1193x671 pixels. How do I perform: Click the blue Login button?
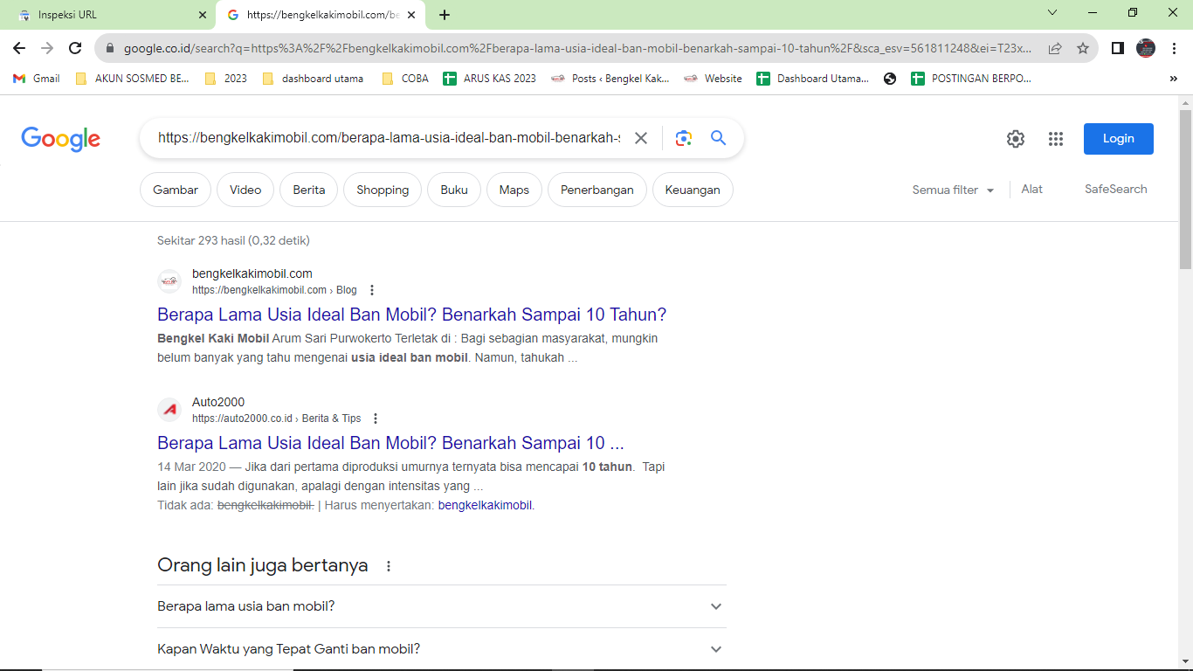pyautogui.click(x=1119, y=139)
